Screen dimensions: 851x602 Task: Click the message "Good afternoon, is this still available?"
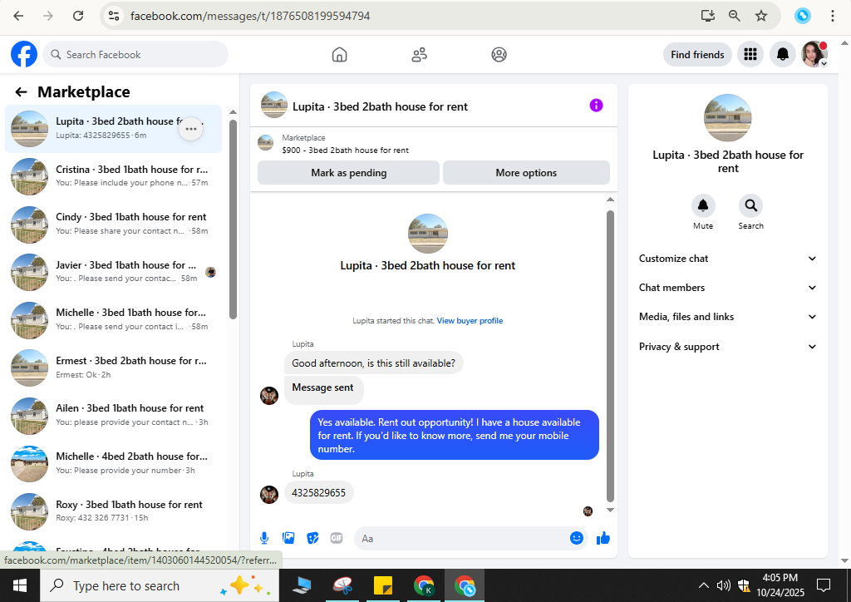(373, 363)
